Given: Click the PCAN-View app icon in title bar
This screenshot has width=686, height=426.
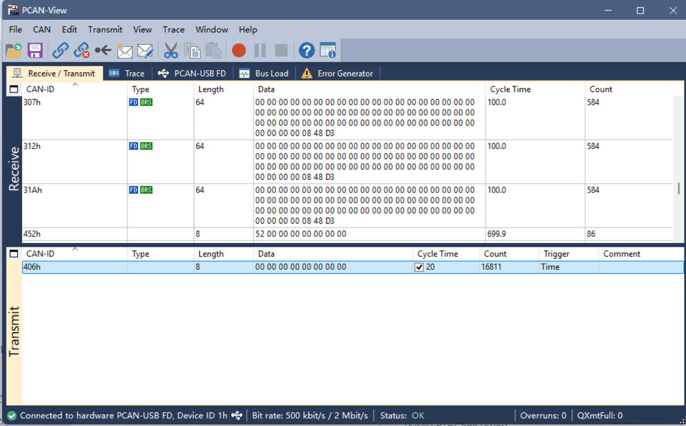Looking at the screenshot, I should [13, 10].
